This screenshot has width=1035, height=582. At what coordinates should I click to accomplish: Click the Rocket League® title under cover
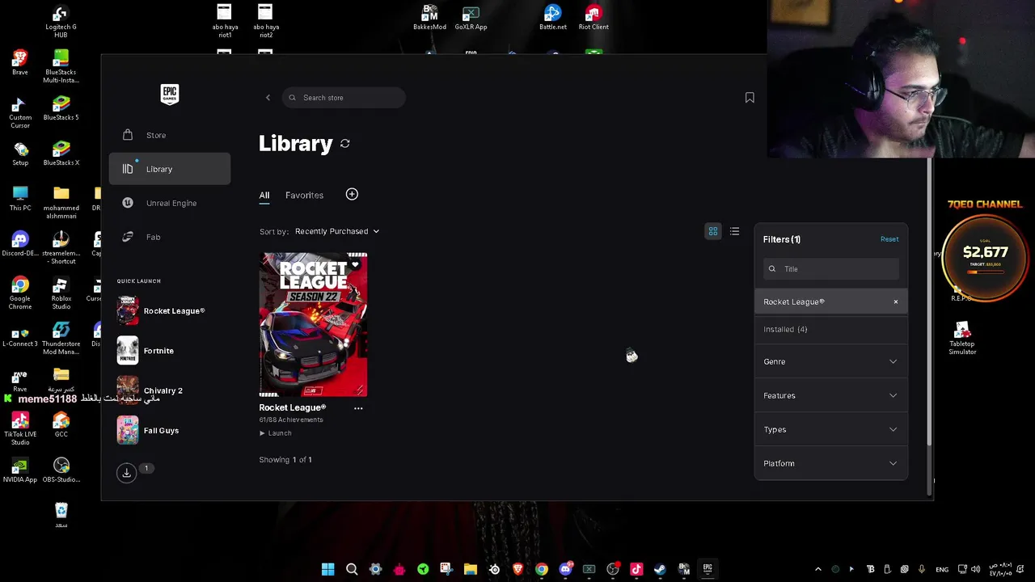pyautogui.click(x=293, y=407)
